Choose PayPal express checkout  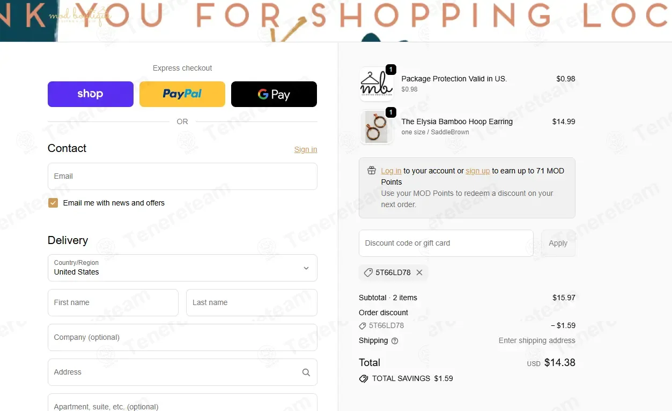[x=182, y=94]
